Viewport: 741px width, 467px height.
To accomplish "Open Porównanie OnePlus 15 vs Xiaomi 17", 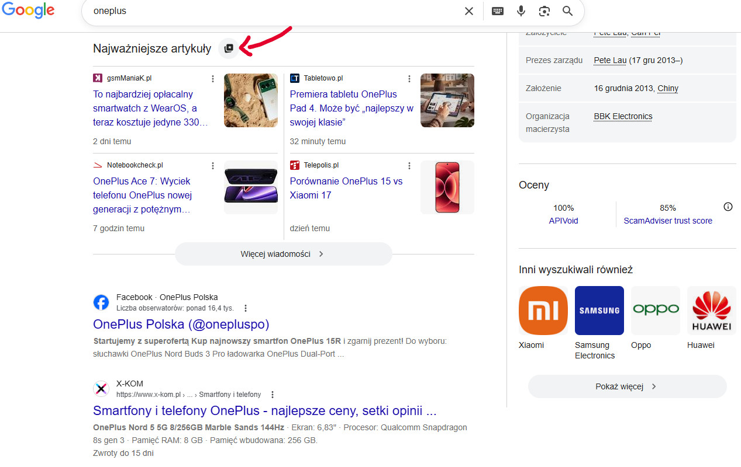I will pyautogui.click(x=346, y=188).
